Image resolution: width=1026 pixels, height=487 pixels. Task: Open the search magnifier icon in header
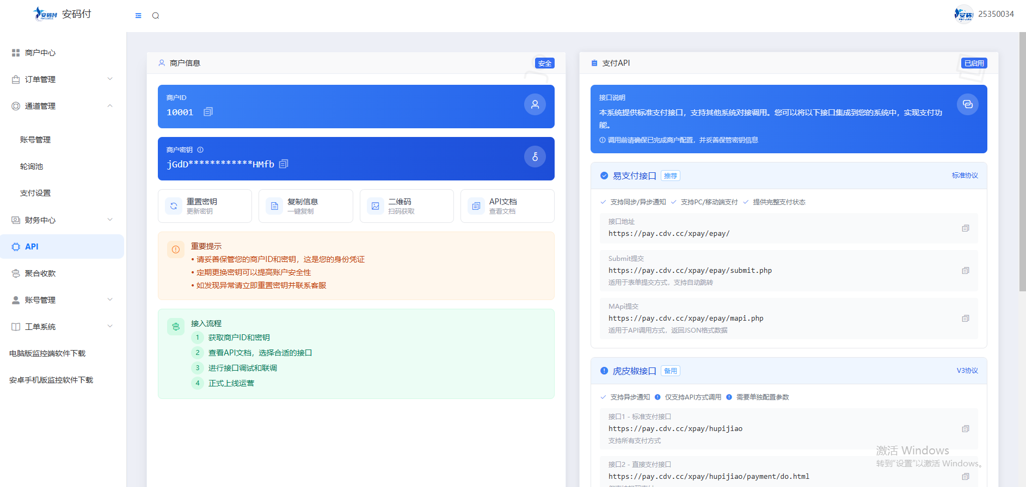click(156, 16)
